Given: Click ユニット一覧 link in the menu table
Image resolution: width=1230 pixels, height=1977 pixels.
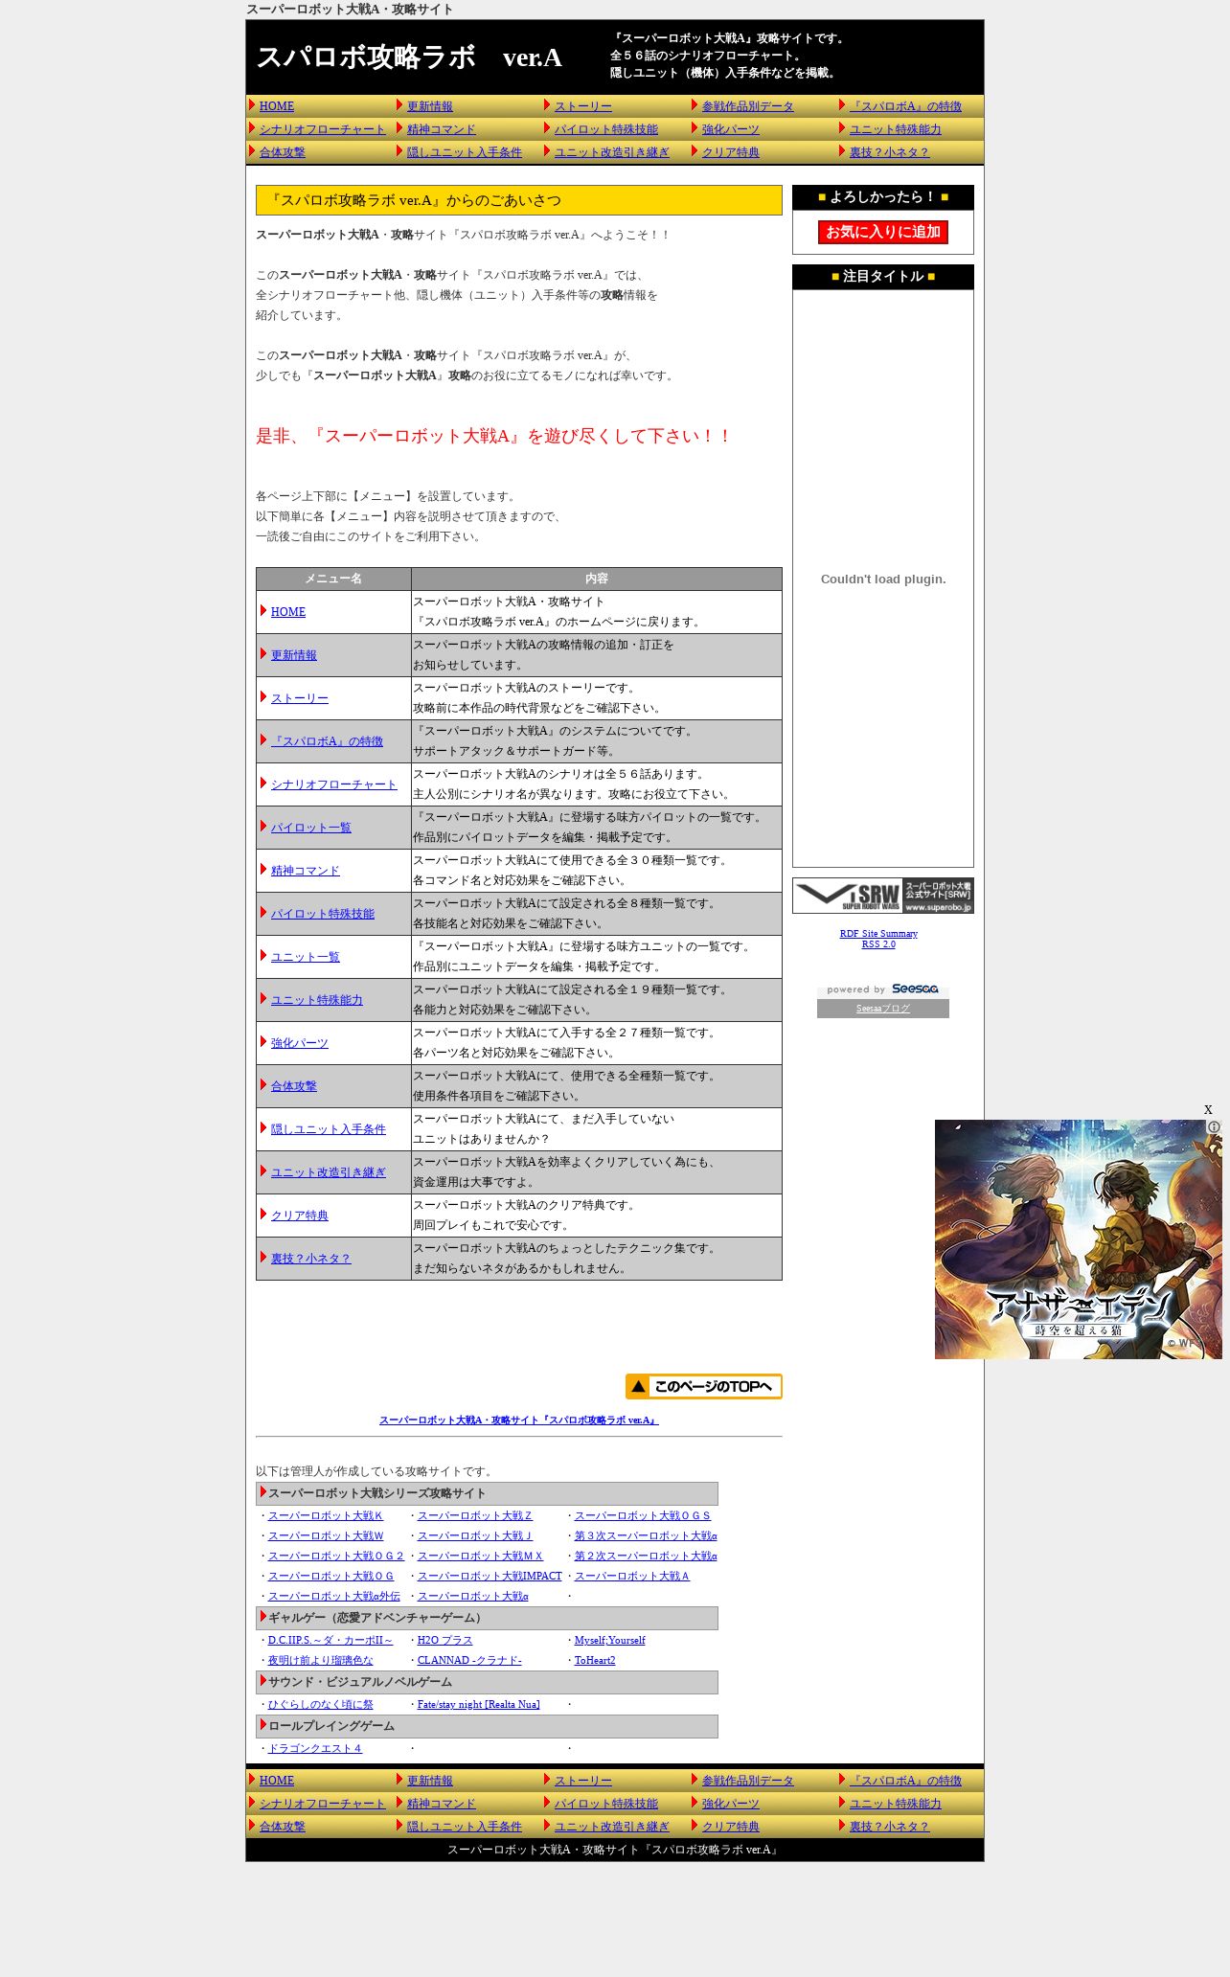Looking at the screenshot, I should click(306, 957).
